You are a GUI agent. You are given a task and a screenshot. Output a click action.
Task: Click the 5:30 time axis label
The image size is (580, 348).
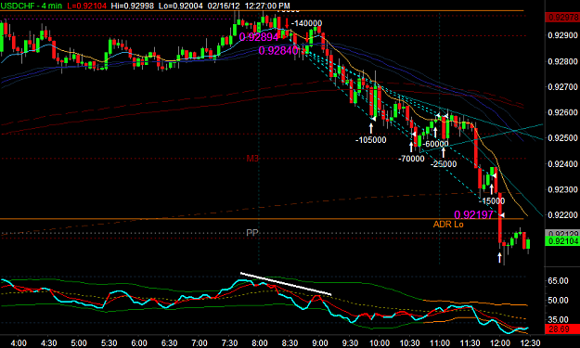109,343
